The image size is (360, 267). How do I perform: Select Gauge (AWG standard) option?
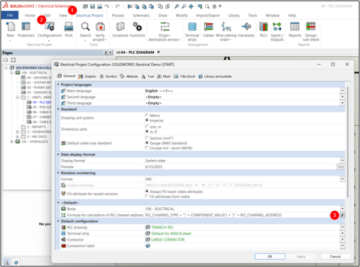(147, 143)
